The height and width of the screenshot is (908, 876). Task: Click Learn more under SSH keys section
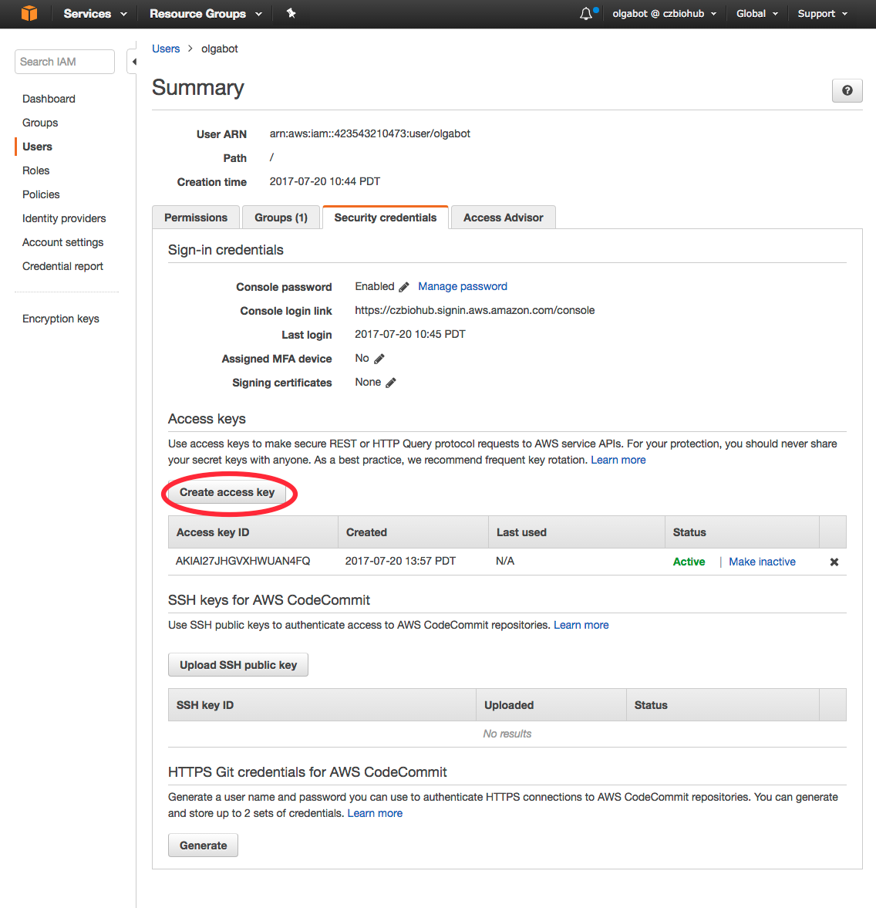point(581,625)
